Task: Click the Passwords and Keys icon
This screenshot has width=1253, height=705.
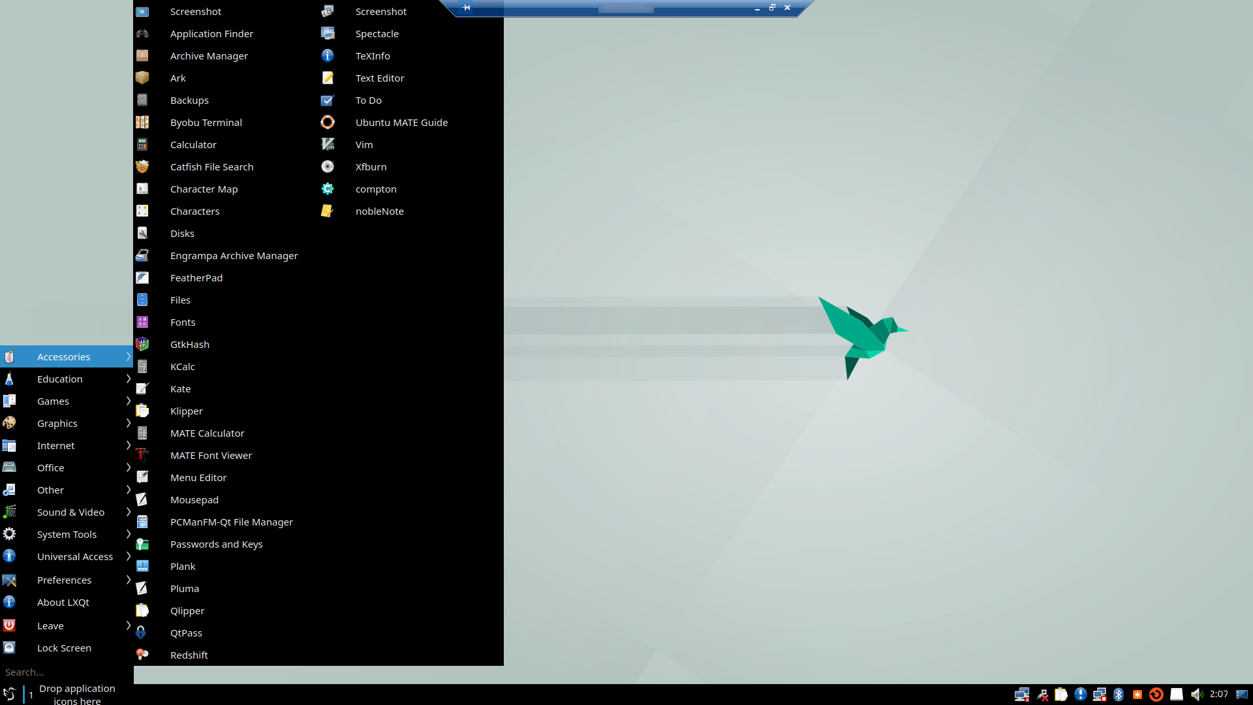Action: coord(142,544)
